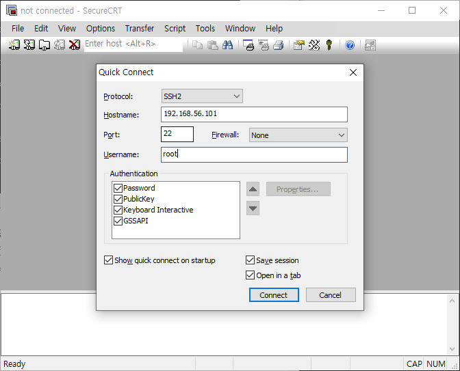Click the Connect toolbar icon
This screenshot has width=460, height=371.
(x=14, y=45)
